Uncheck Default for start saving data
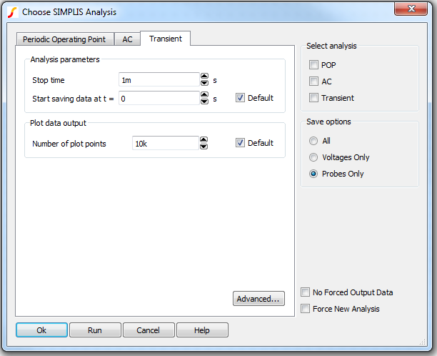The width and height of the screenshot is (437, 356). (241, 98)
